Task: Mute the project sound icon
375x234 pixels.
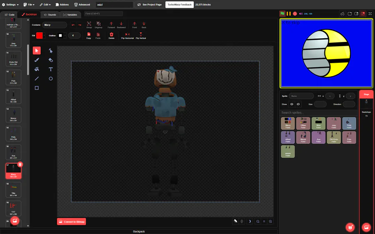Action: 301,14
